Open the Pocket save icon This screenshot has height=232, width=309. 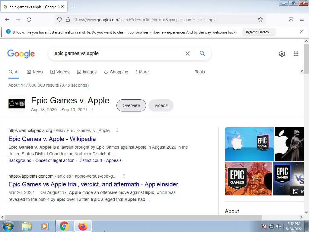coord(291,19)
